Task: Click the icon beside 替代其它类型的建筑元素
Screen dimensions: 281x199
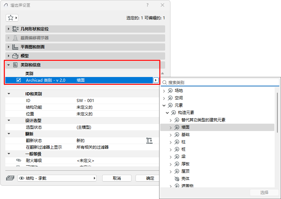Action: [177, 120]
